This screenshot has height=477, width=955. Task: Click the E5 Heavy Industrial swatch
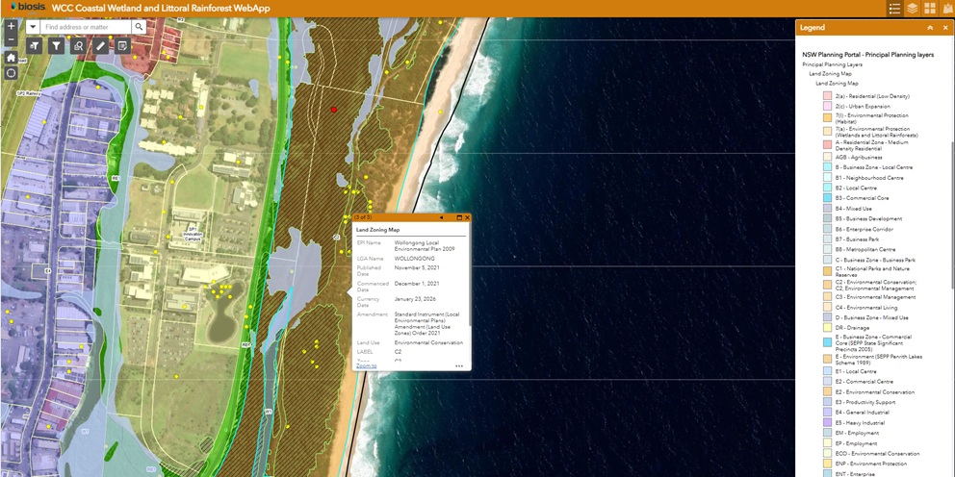(827, 423)
